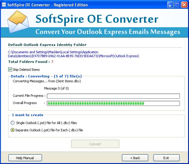Viewport: 189px width, 164px height.
Task: Select Single Outlook (.pst) file for All option
Action: pyautogui.click(x=12, y=123)
